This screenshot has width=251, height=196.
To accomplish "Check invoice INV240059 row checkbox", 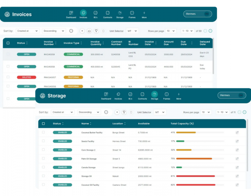I will coord(8,54).
